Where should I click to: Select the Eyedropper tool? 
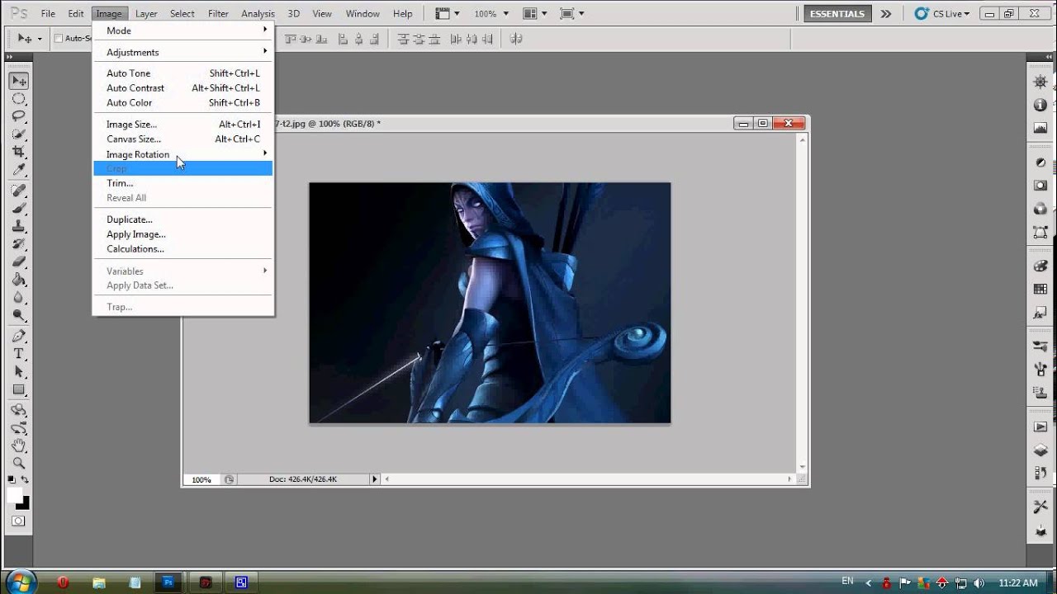click(x=18, y=169)
